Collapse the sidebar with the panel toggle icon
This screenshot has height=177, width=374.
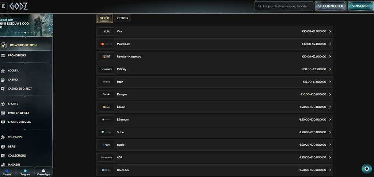(x=3, y=6)
